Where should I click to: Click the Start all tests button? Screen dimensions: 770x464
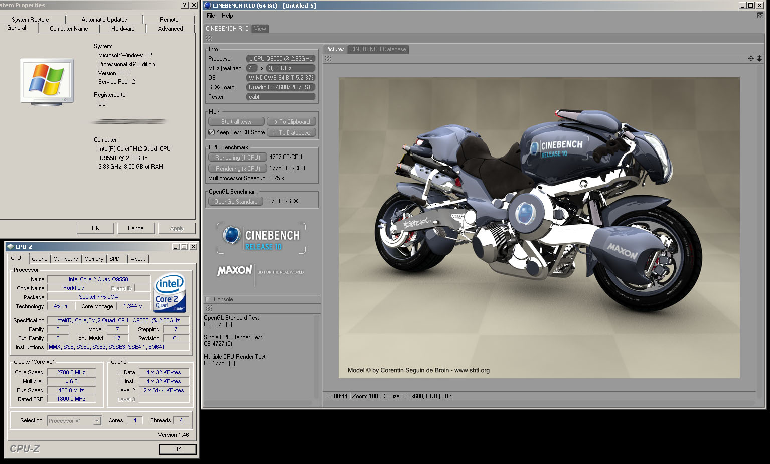(x=236, y=122)
